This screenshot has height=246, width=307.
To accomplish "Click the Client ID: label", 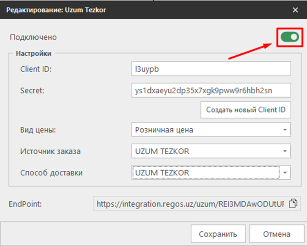I will 36,69.
